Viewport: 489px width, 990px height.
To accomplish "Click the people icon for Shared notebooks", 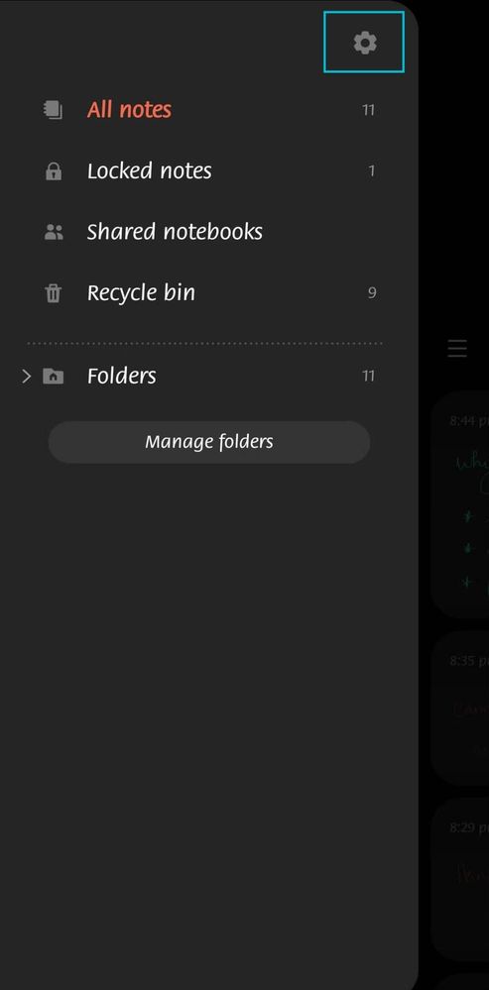I will click(x=54, y=232).
